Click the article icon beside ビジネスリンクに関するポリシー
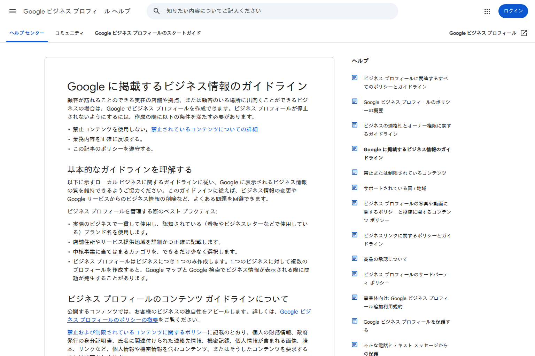Viewport: 535px width, 356px height. click(355, 235)
